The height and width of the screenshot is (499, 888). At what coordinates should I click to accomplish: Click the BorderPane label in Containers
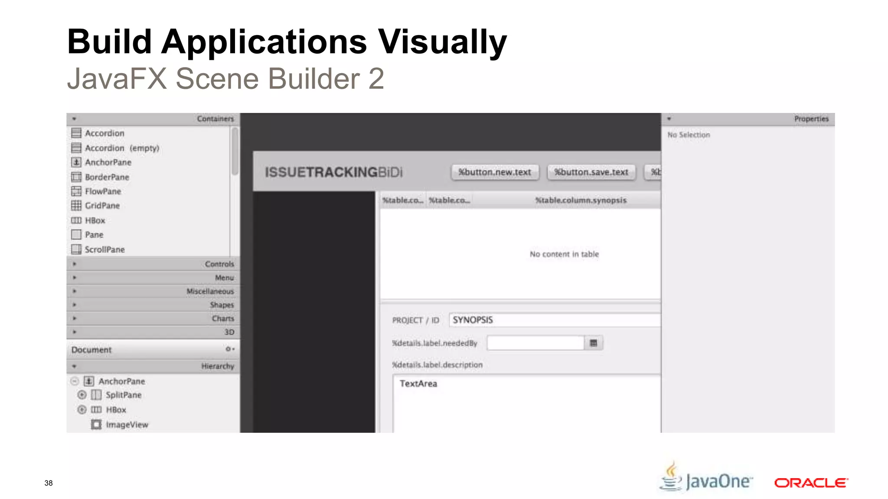pyautogui.click(x=107, y=177)
